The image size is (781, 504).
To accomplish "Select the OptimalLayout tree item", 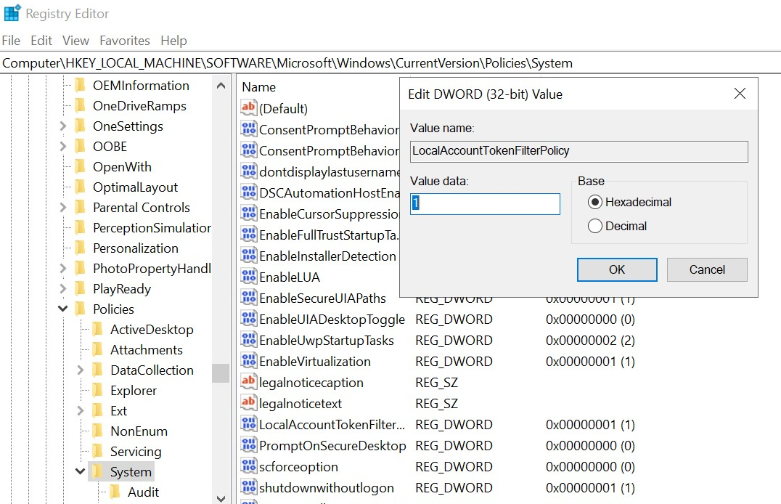I will (135, 187).
